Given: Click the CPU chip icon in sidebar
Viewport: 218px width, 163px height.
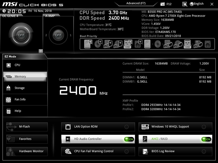Looking at the screenshot, I should click(x=8, y=65).
